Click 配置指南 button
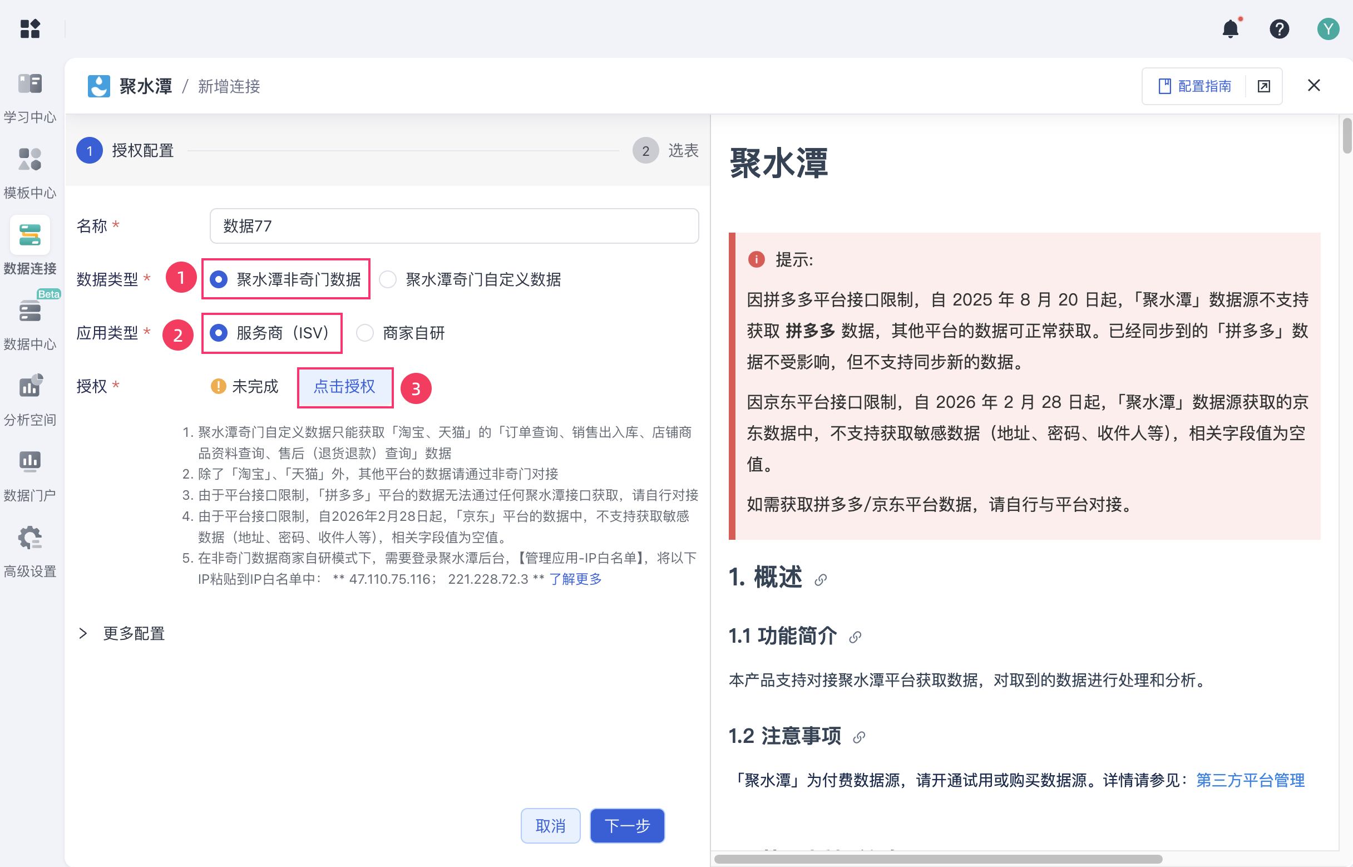The image size is (1353, 867). point(1194,86)
